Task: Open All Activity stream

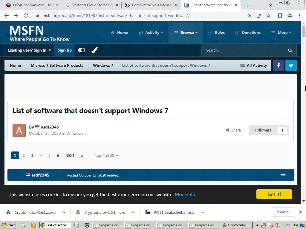Action: [253, 65]
